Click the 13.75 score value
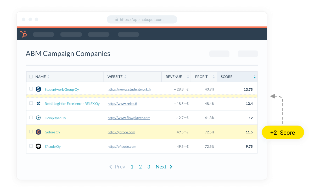314x192 pixels. click(x=248, y=89)
